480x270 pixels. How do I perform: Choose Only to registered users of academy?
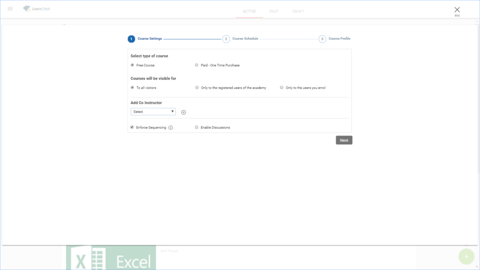(197, 88)
